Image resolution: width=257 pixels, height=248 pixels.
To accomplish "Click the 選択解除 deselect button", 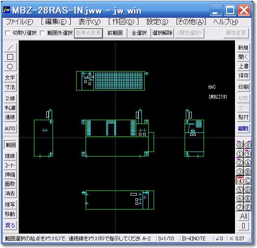I will [x=162, y=33].
